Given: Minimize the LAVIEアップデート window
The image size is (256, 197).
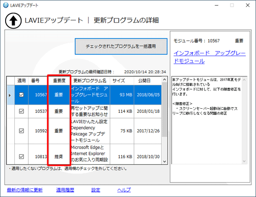Looking at the screenshot, I should pyautogui.click(x=217, y=5).
